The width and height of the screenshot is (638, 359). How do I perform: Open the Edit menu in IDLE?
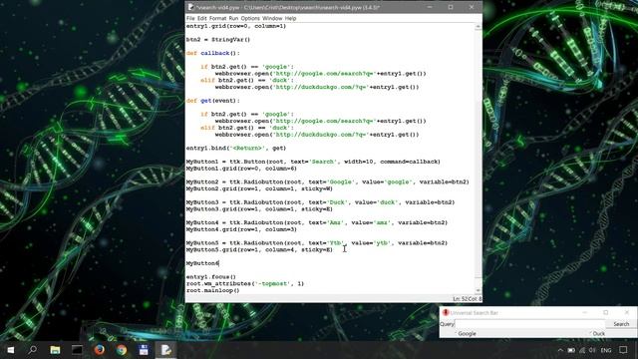tap(201, 18)
